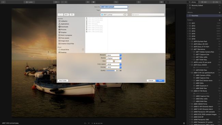Open the Color space dropdown
Viewport: 222px width, 125px height.
click(114, 64)
